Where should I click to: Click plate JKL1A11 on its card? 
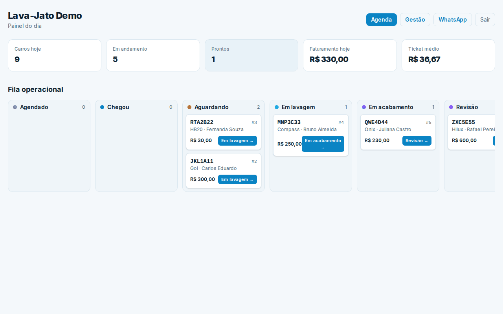(x=202, y=161)
